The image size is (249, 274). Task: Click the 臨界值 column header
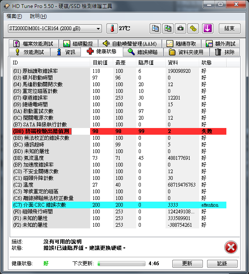click(151, 63)
